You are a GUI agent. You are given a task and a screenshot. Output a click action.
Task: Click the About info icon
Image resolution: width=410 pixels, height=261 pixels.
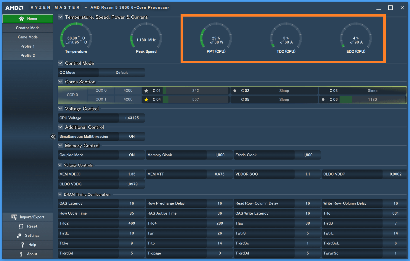pos(21,254)
